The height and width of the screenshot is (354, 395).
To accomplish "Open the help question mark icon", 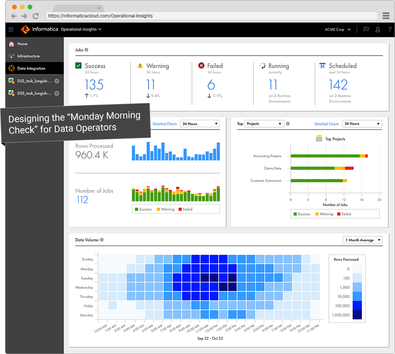I will [x=390, y=30].
